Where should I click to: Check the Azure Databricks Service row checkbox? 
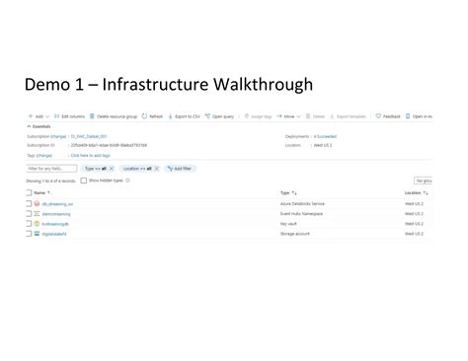click(x=29, y=204)
